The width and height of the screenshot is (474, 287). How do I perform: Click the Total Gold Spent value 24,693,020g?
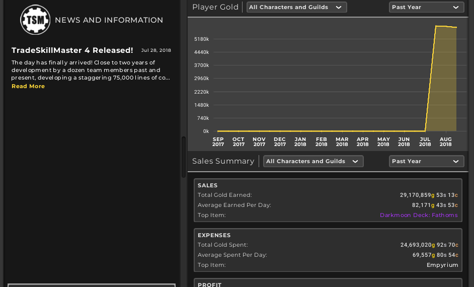429,245
